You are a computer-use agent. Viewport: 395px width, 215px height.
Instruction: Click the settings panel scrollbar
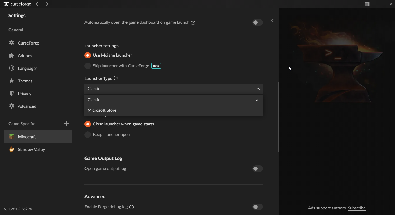coord(278,117)
